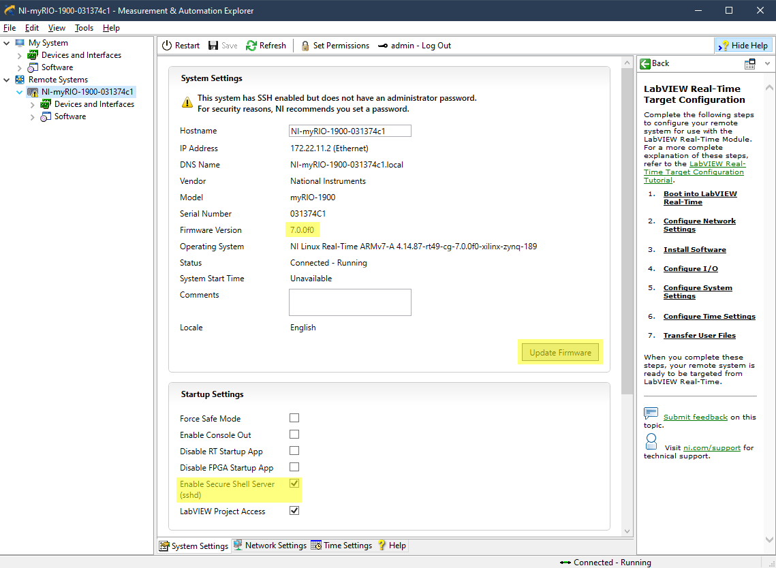Open the help pane dropdown arrow
The height and width of the screenshot is (568, 776).
(x=767, y=63)
